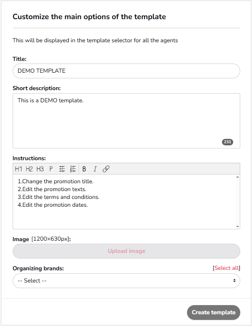Click the Create template button
Screen dimensions: 252x326
[x=214, y=312]
